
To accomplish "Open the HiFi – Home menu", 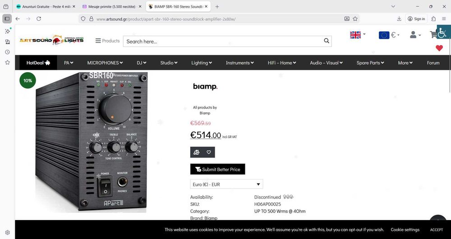I will coord(282,63).
